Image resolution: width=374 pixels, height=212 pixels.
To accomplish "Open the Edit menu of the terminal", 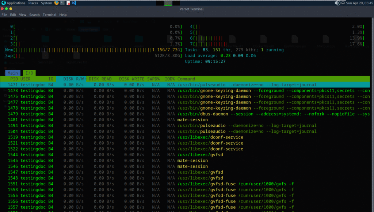I will (13, 15).
